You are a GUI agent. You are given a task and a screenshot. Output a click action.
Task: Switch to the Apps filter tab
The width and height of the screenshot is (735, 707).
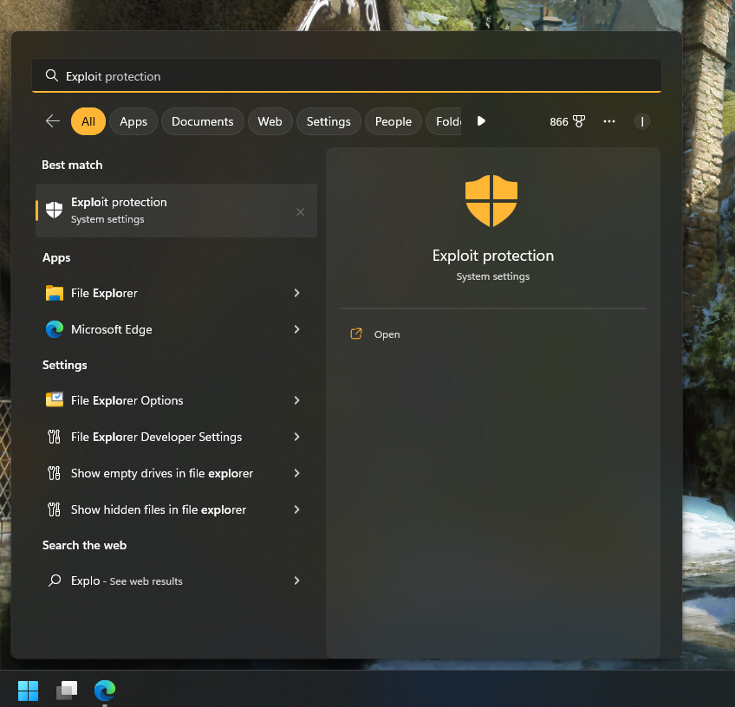133,121
